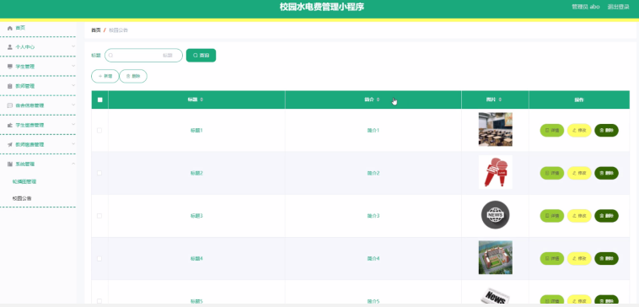
Task: Expand the 教师缴费管理 chevron
Action: (73, 143)
